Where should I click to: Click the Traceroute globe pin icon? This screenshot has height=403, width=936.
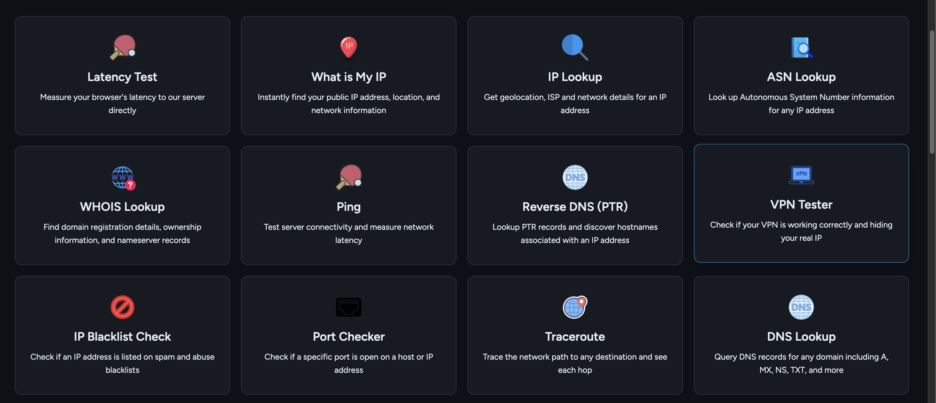click(575, 307)
